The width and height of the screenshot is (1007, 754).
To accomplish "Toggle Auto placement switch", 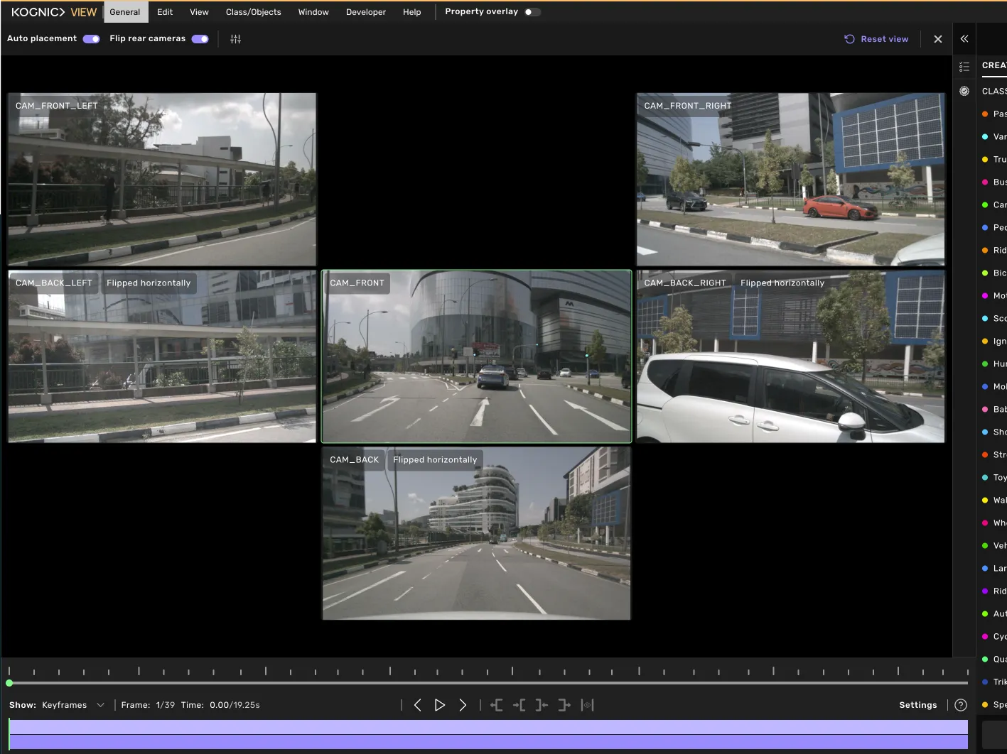I will pos(92,39).
